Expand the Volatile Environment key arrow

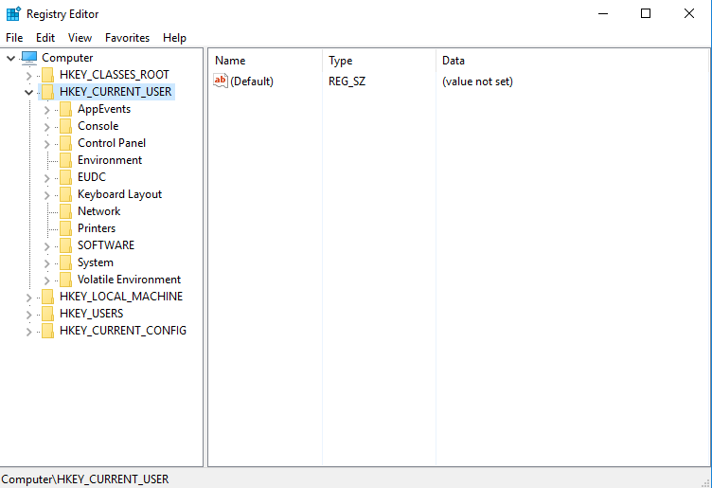(x=46, y=280)
